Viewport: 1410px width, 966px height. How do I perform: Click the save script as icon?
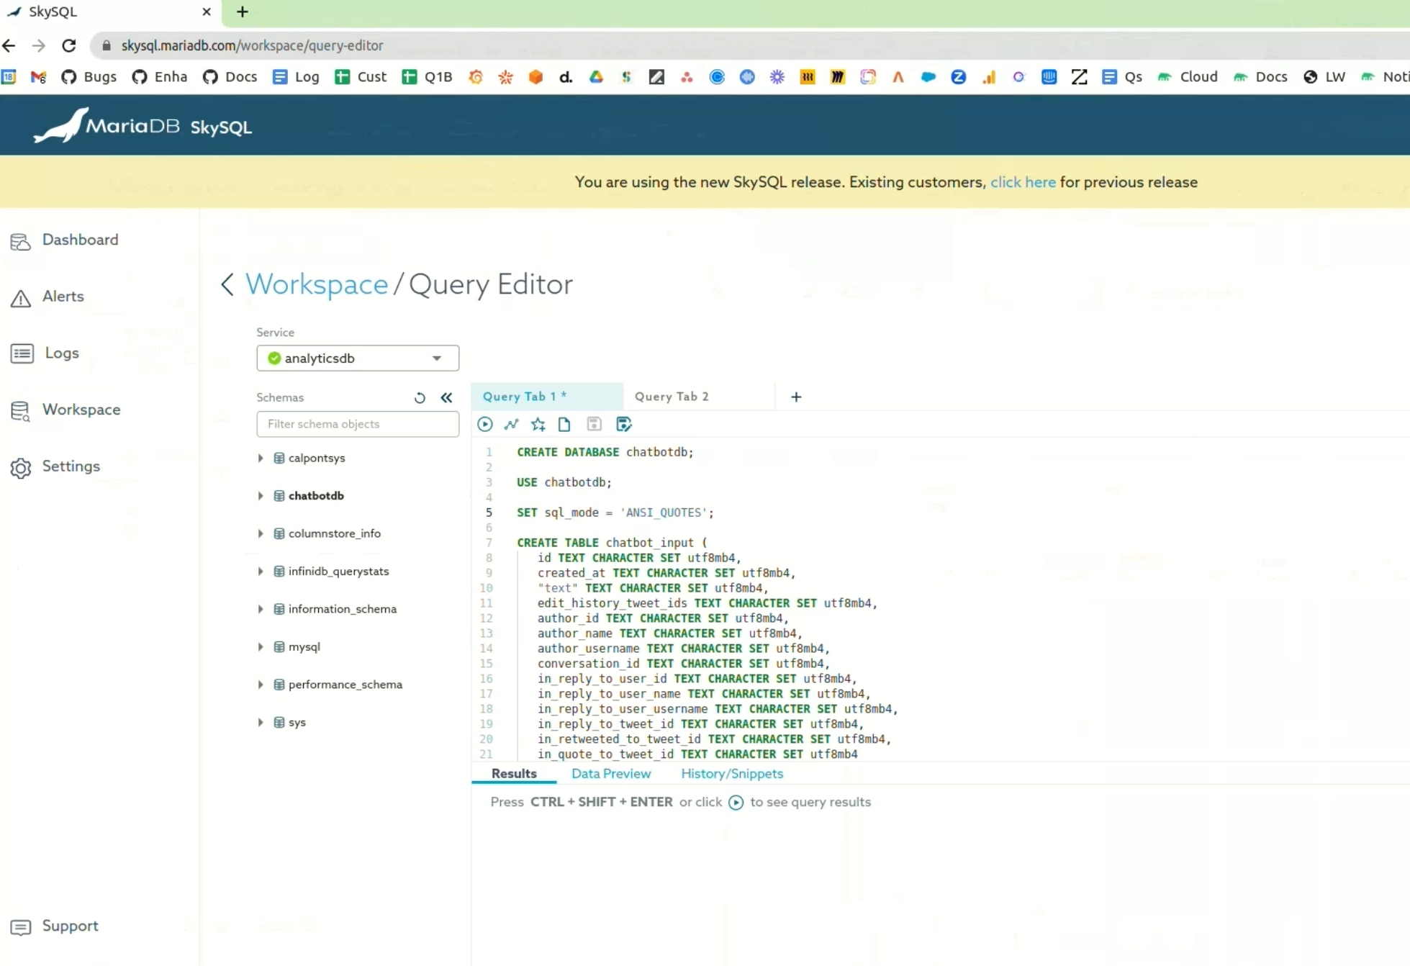click(624, 424)
